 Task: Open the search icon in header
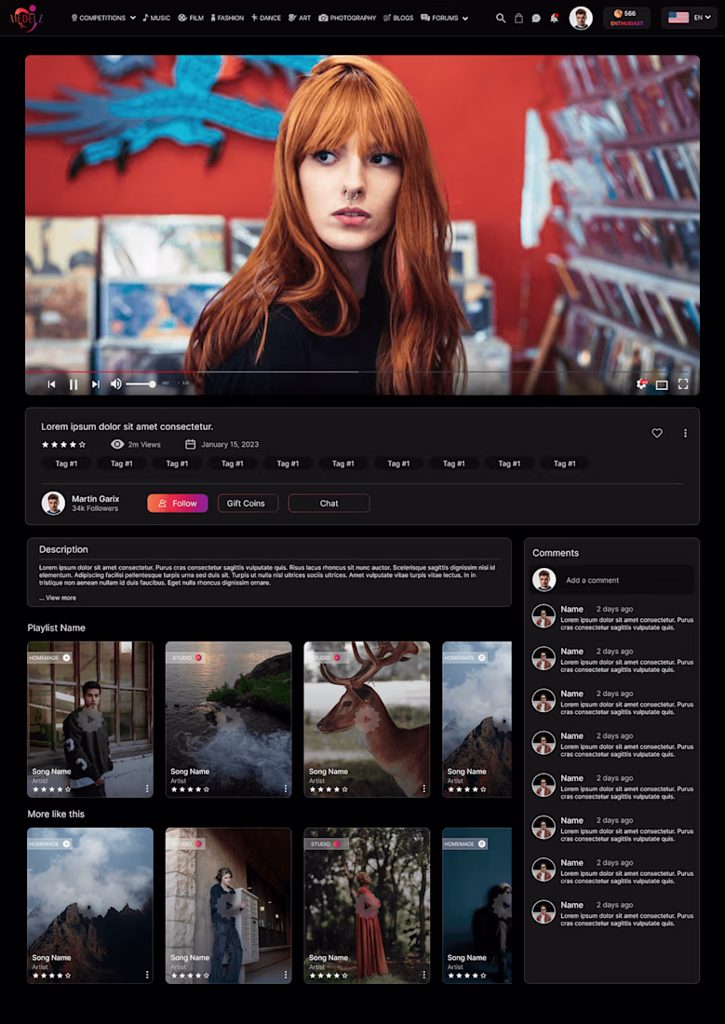click(x=501, y=19)
